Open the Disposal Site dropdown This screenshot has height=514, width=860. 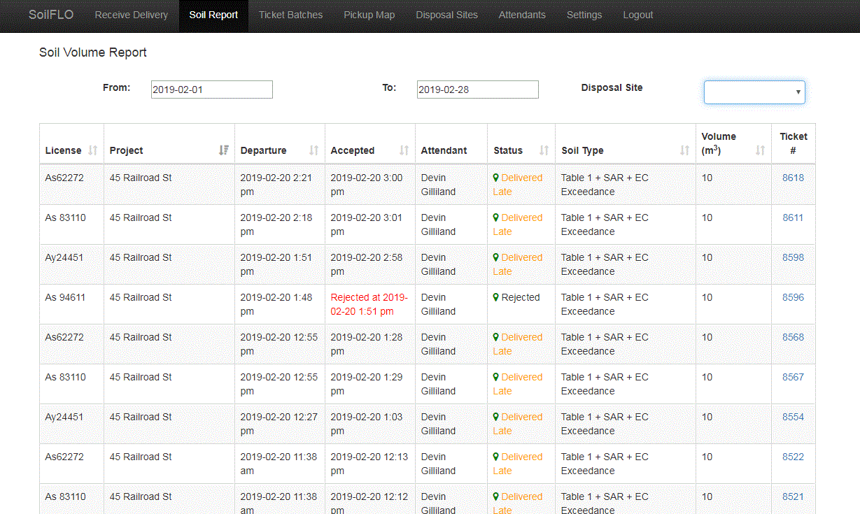coord(754,92)
